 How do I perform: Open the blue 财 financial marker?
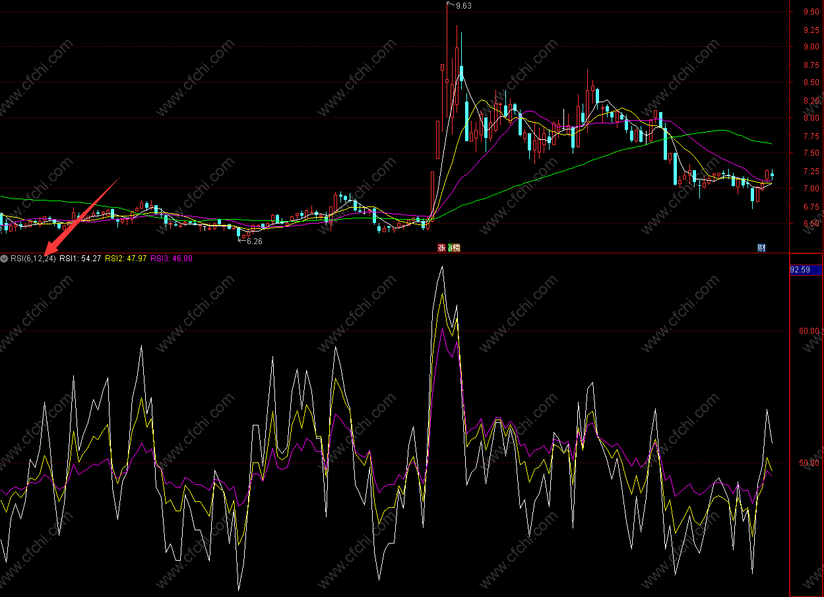coord(761,248)
